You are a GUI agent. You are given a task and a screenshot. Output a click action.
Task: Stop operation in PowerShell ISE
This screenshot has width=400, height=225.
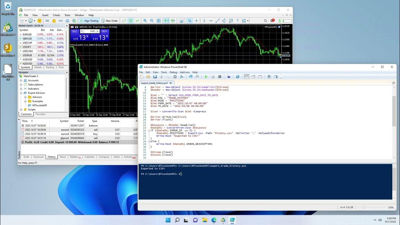220,77
